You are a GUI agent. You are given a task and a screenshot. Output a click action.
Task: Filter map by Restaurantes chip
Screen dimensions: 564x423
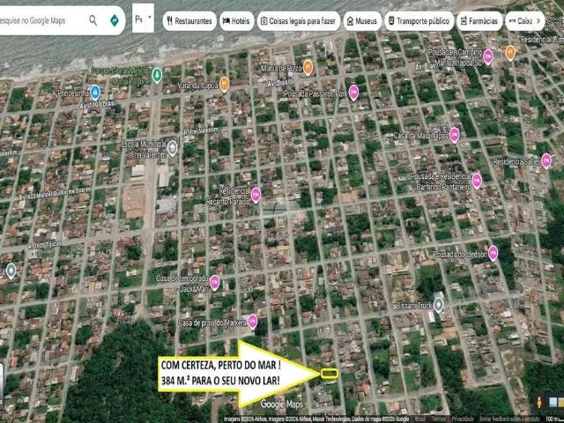189,21
